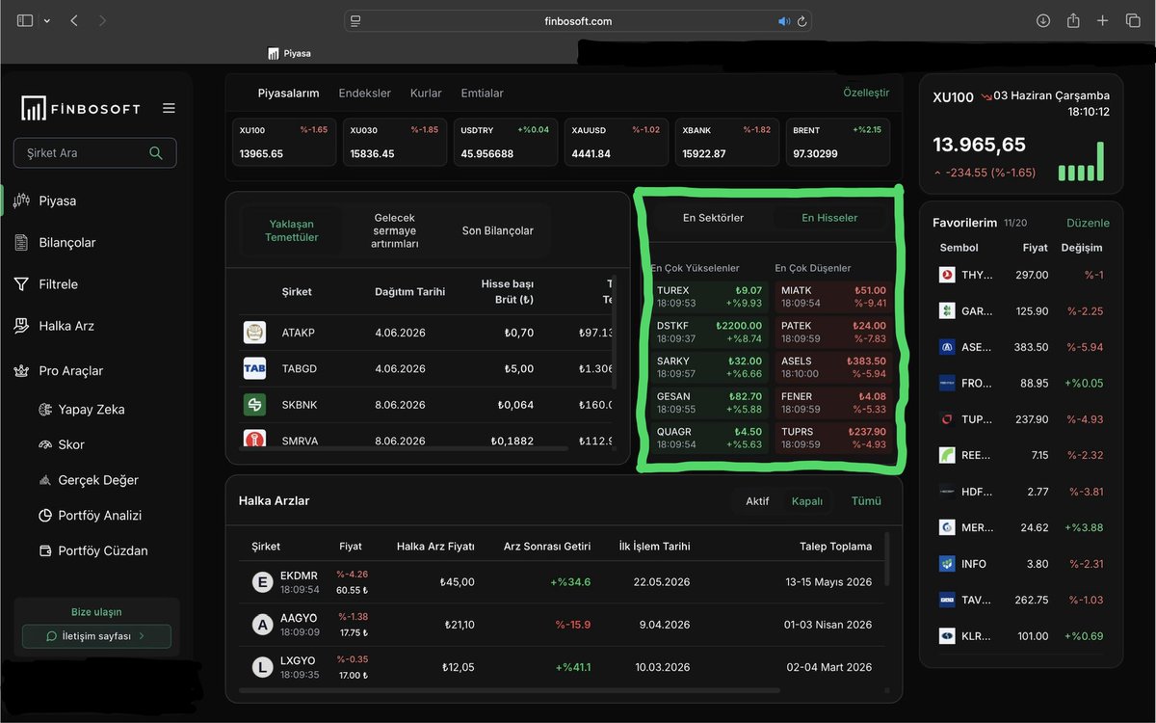Open Yapay Zeka tool

pyautogui.click(x=91, y=409)
